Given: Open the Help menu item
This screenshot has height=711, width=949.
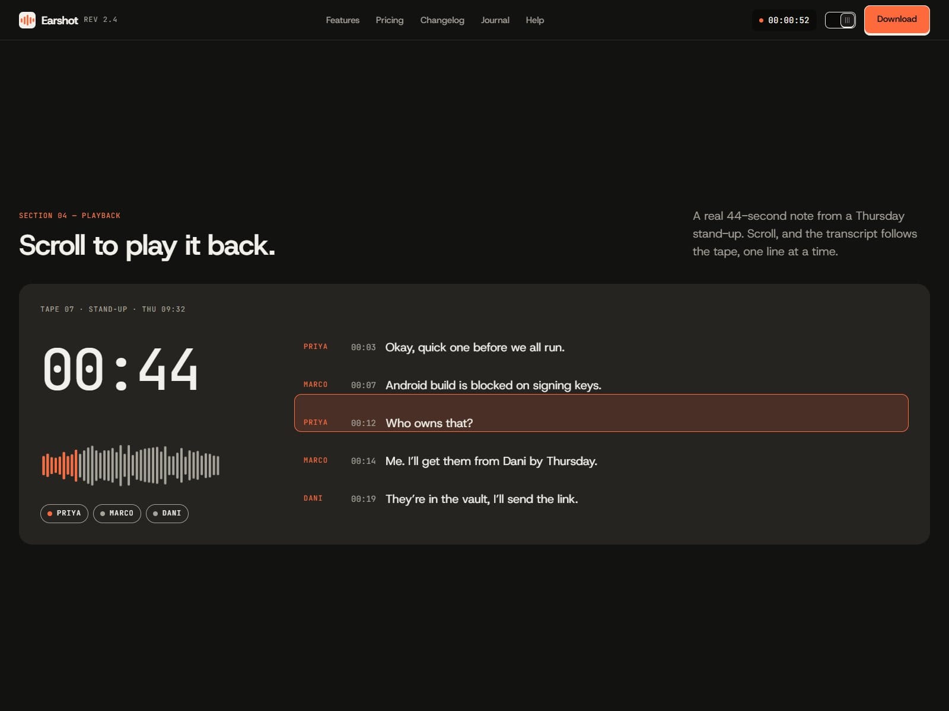Looking at the screenshot, I should click(535, 20).
